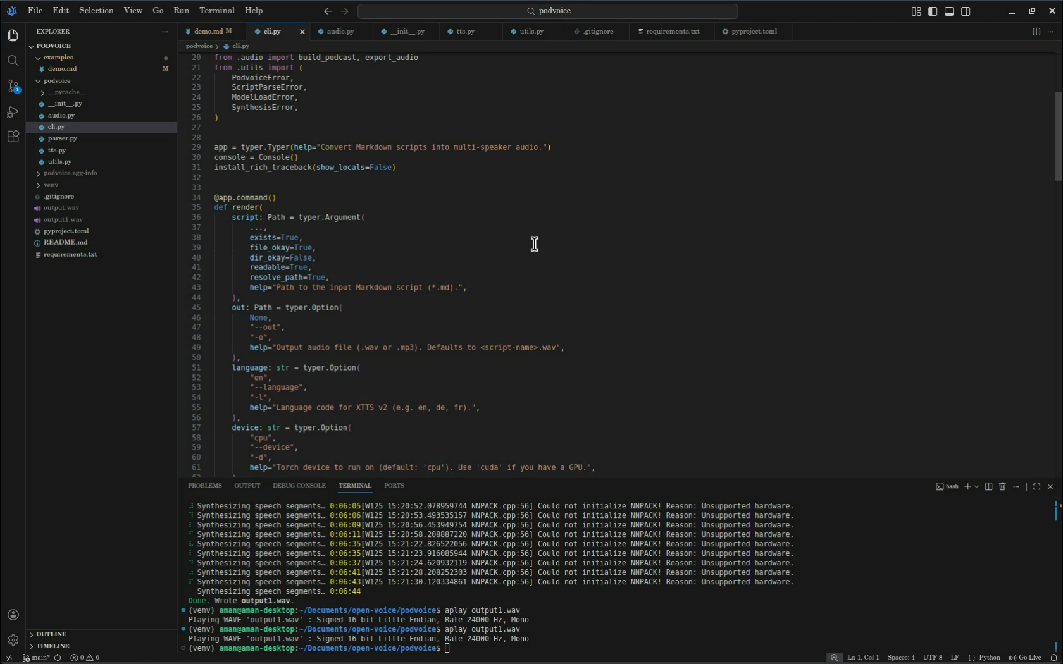Kill the terminal with trash icon
Viewport: 1063px width, 664px height.
coord(1002,486)
